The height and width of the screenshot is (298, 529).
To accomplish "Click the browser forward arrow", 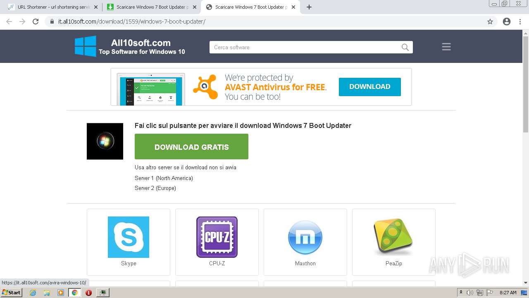I will click(x=22, y=22).
